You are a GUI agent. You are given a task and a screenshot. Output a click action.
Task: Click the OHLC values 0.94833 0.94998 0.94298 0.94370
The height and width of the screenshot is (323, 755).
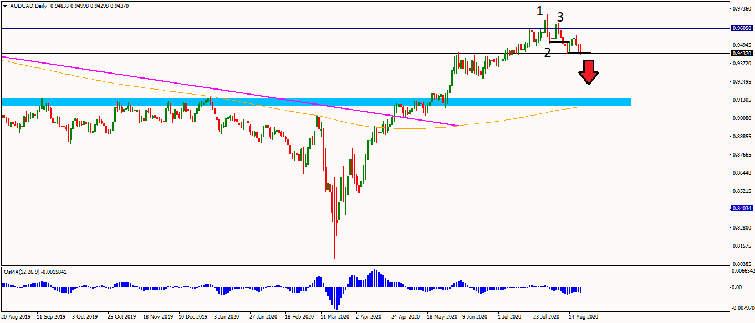[90, 5]
